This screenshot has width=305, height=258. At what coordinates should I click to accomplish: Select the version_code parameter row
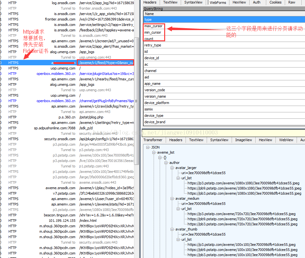224,90
